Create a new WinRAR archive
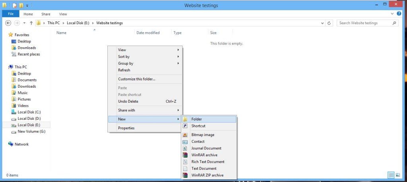Viewport: 407px width, 182px height. pos(209,155)
